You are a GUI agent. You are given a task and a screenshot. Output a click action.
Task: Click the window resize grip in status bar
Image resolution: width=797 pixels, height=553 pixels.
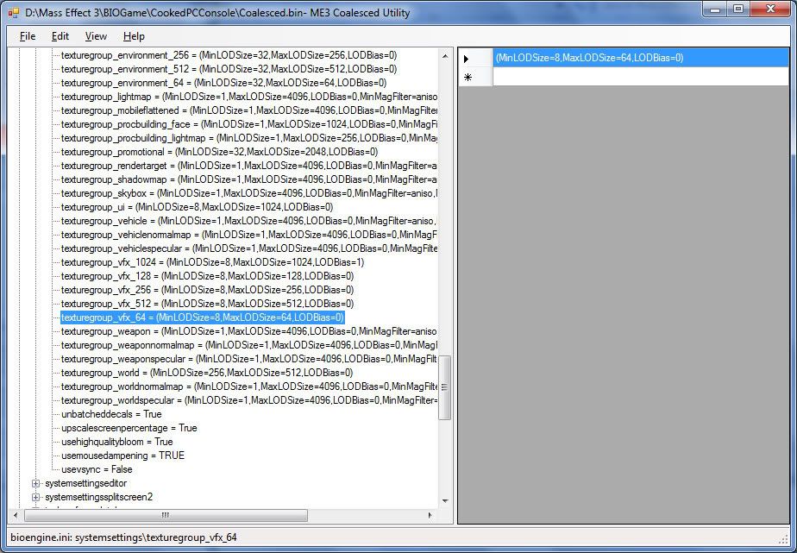(x=783, y=539)
